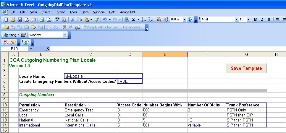
Task: Select the cell 'PSTN then SIP'
Action: 246,115
